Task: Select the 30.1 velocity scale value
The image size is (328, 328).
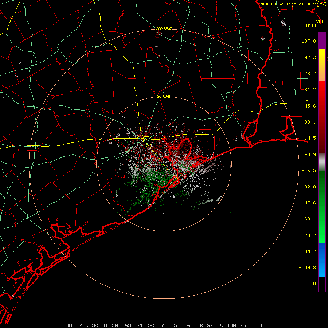Action: (310, 122)
